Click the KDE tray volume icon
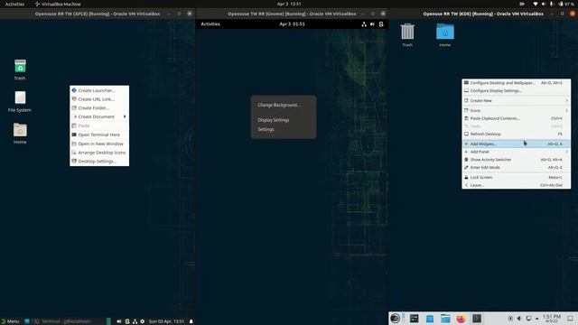 pos(519,319)
